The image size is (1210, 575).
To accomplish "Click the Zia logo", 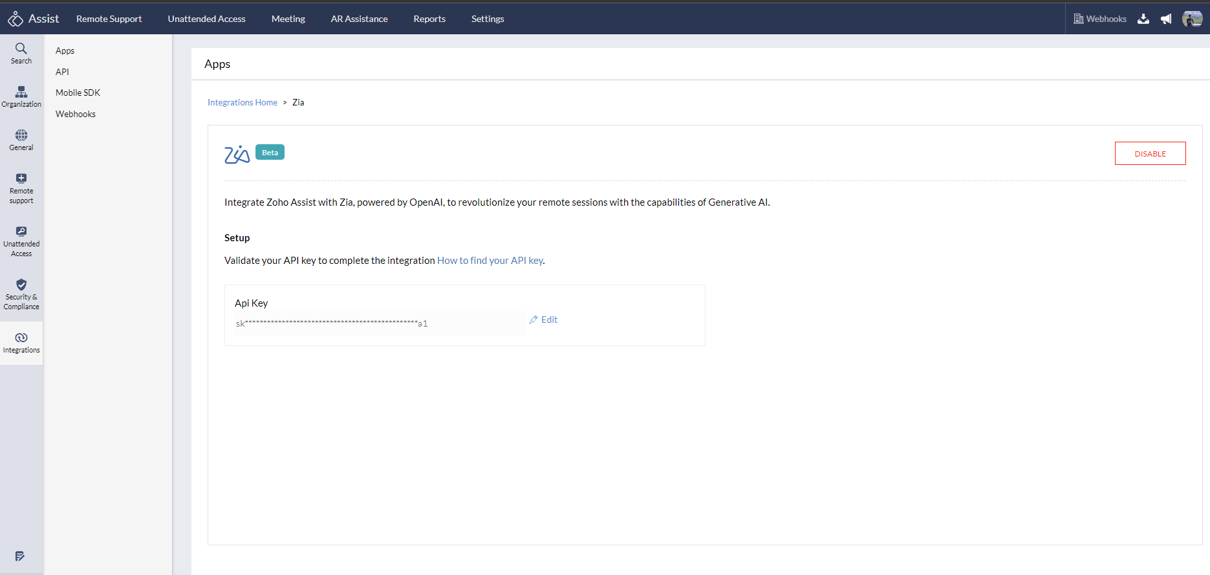I will [x=237, y=154].
